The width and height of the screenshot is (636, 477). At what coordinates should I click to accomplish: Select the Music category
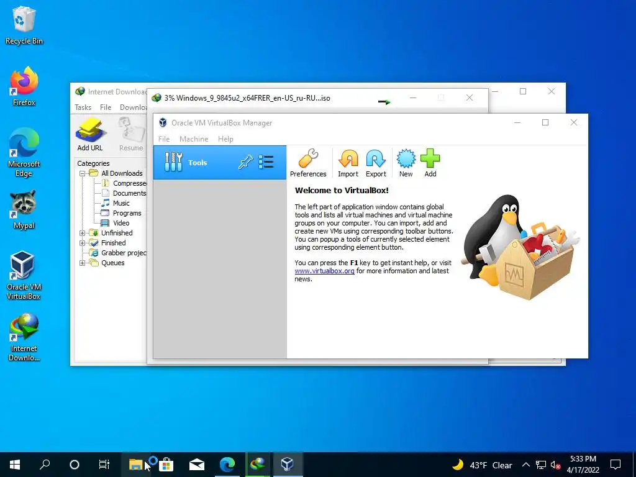[x=121, y=203]
